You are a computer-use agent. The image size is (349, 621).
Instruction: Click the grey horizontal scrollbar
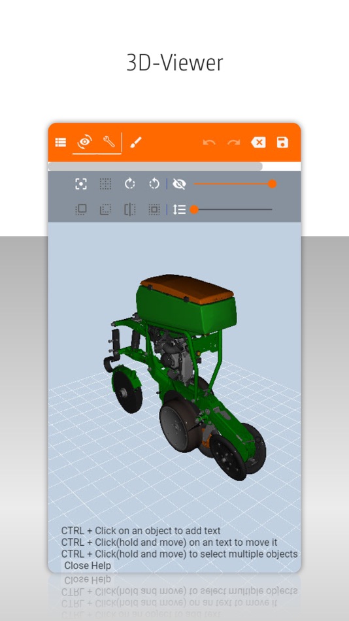[x=156, y=166]
